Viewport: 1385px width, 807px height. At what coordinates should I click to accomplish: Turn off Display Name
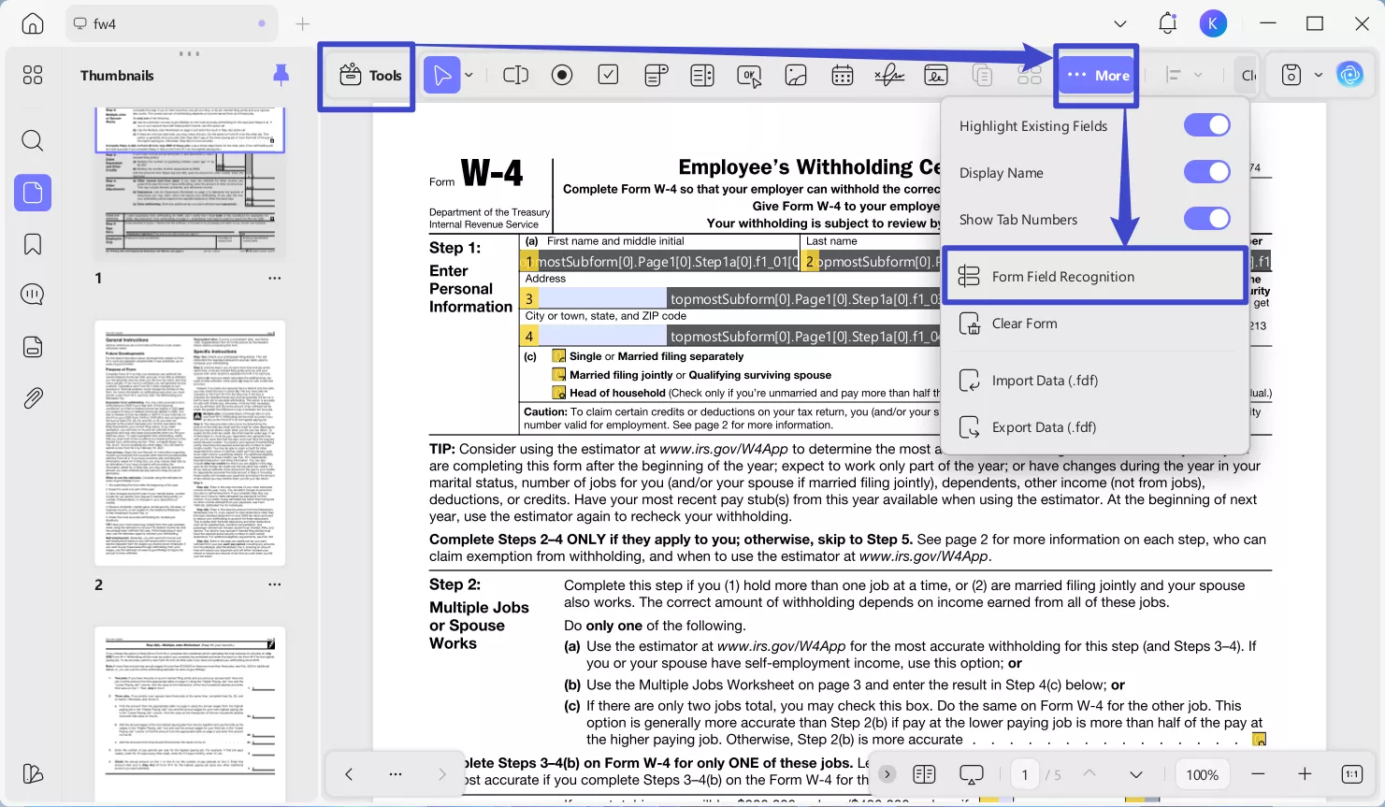point(1206,171)
